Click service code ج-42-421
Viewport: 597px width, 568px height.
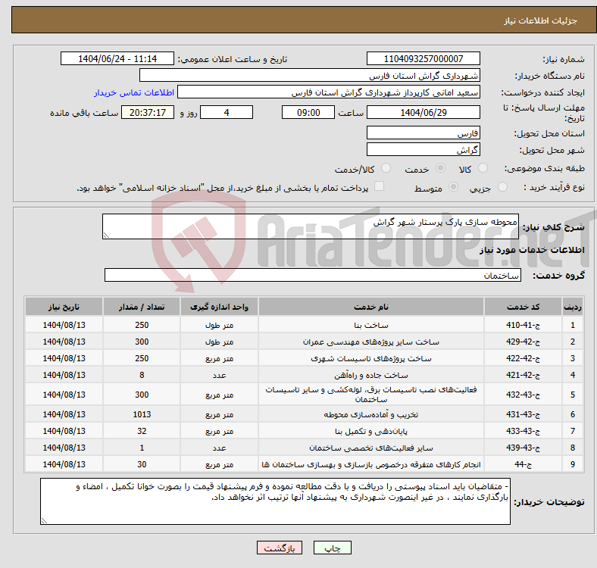(524, 376)
